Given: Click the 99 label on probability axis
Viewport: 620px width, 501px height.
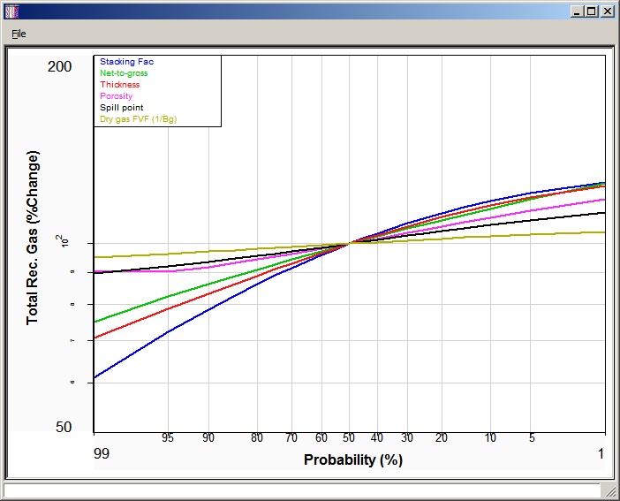Looking at the screenshot, I should tap(102, 453).
